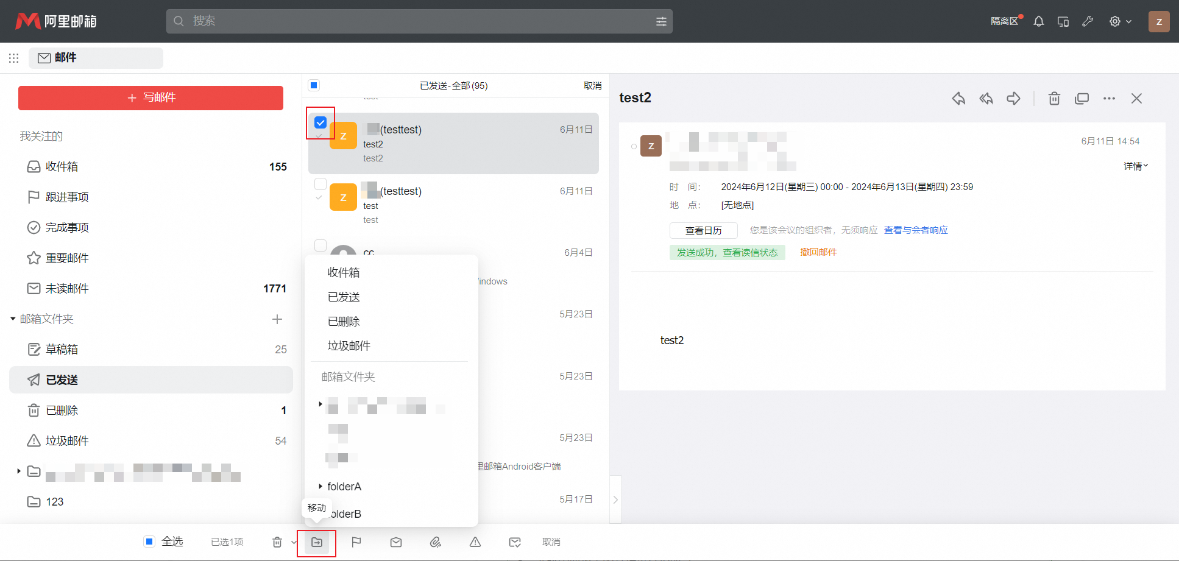
Task: Click the 撤回邮件 recall link
Action: click(x=818, y=252)
